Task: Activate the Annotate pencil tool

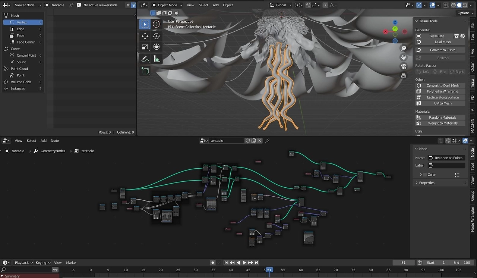Action: [145, 59]
